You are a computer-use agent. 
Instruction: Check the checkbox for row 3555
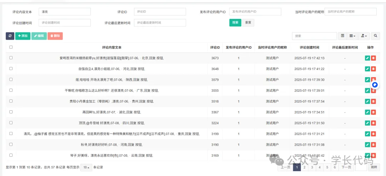tap(11, 90)
